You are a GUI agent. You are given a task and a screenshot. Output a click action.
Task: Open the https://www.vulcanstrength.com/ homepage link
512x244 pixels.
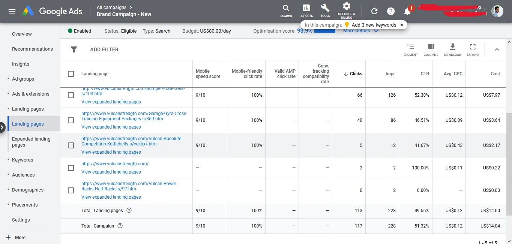pos(115,164)
